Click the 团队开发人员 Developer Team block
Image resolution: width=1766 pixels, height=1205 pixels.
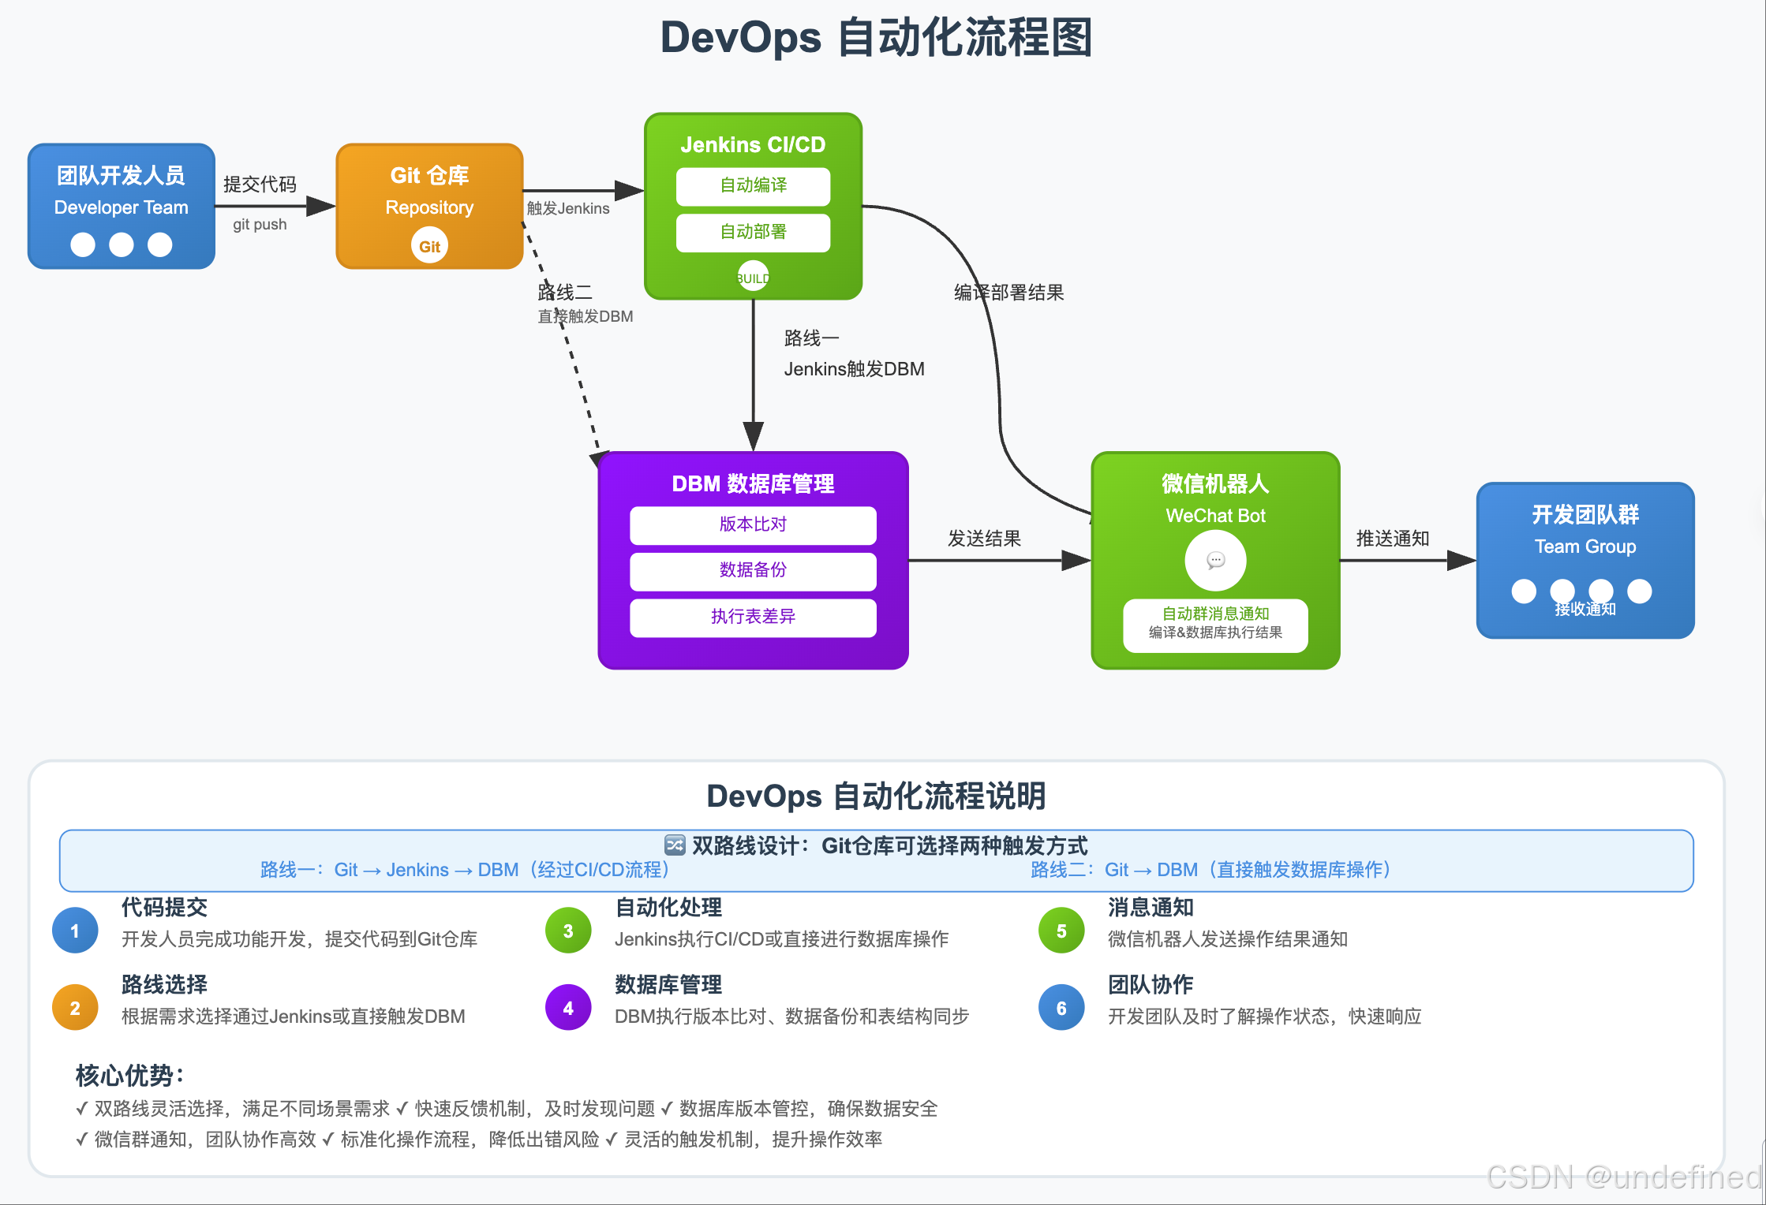point(122,206)
